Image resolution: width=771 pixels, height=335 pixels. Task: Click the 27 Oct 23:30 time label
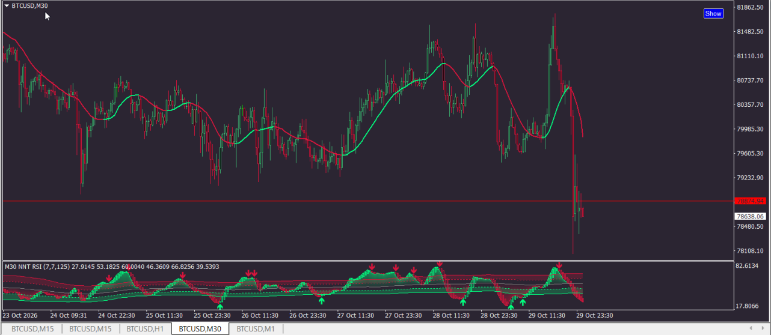(x=404, y=315)
